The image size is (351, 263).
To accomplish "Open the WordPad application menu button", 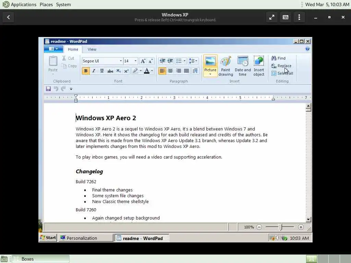I will click(x=53, y=49).
